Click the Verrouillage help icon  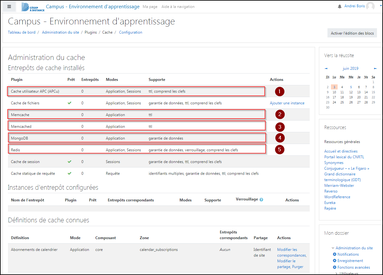click(261, 200)
